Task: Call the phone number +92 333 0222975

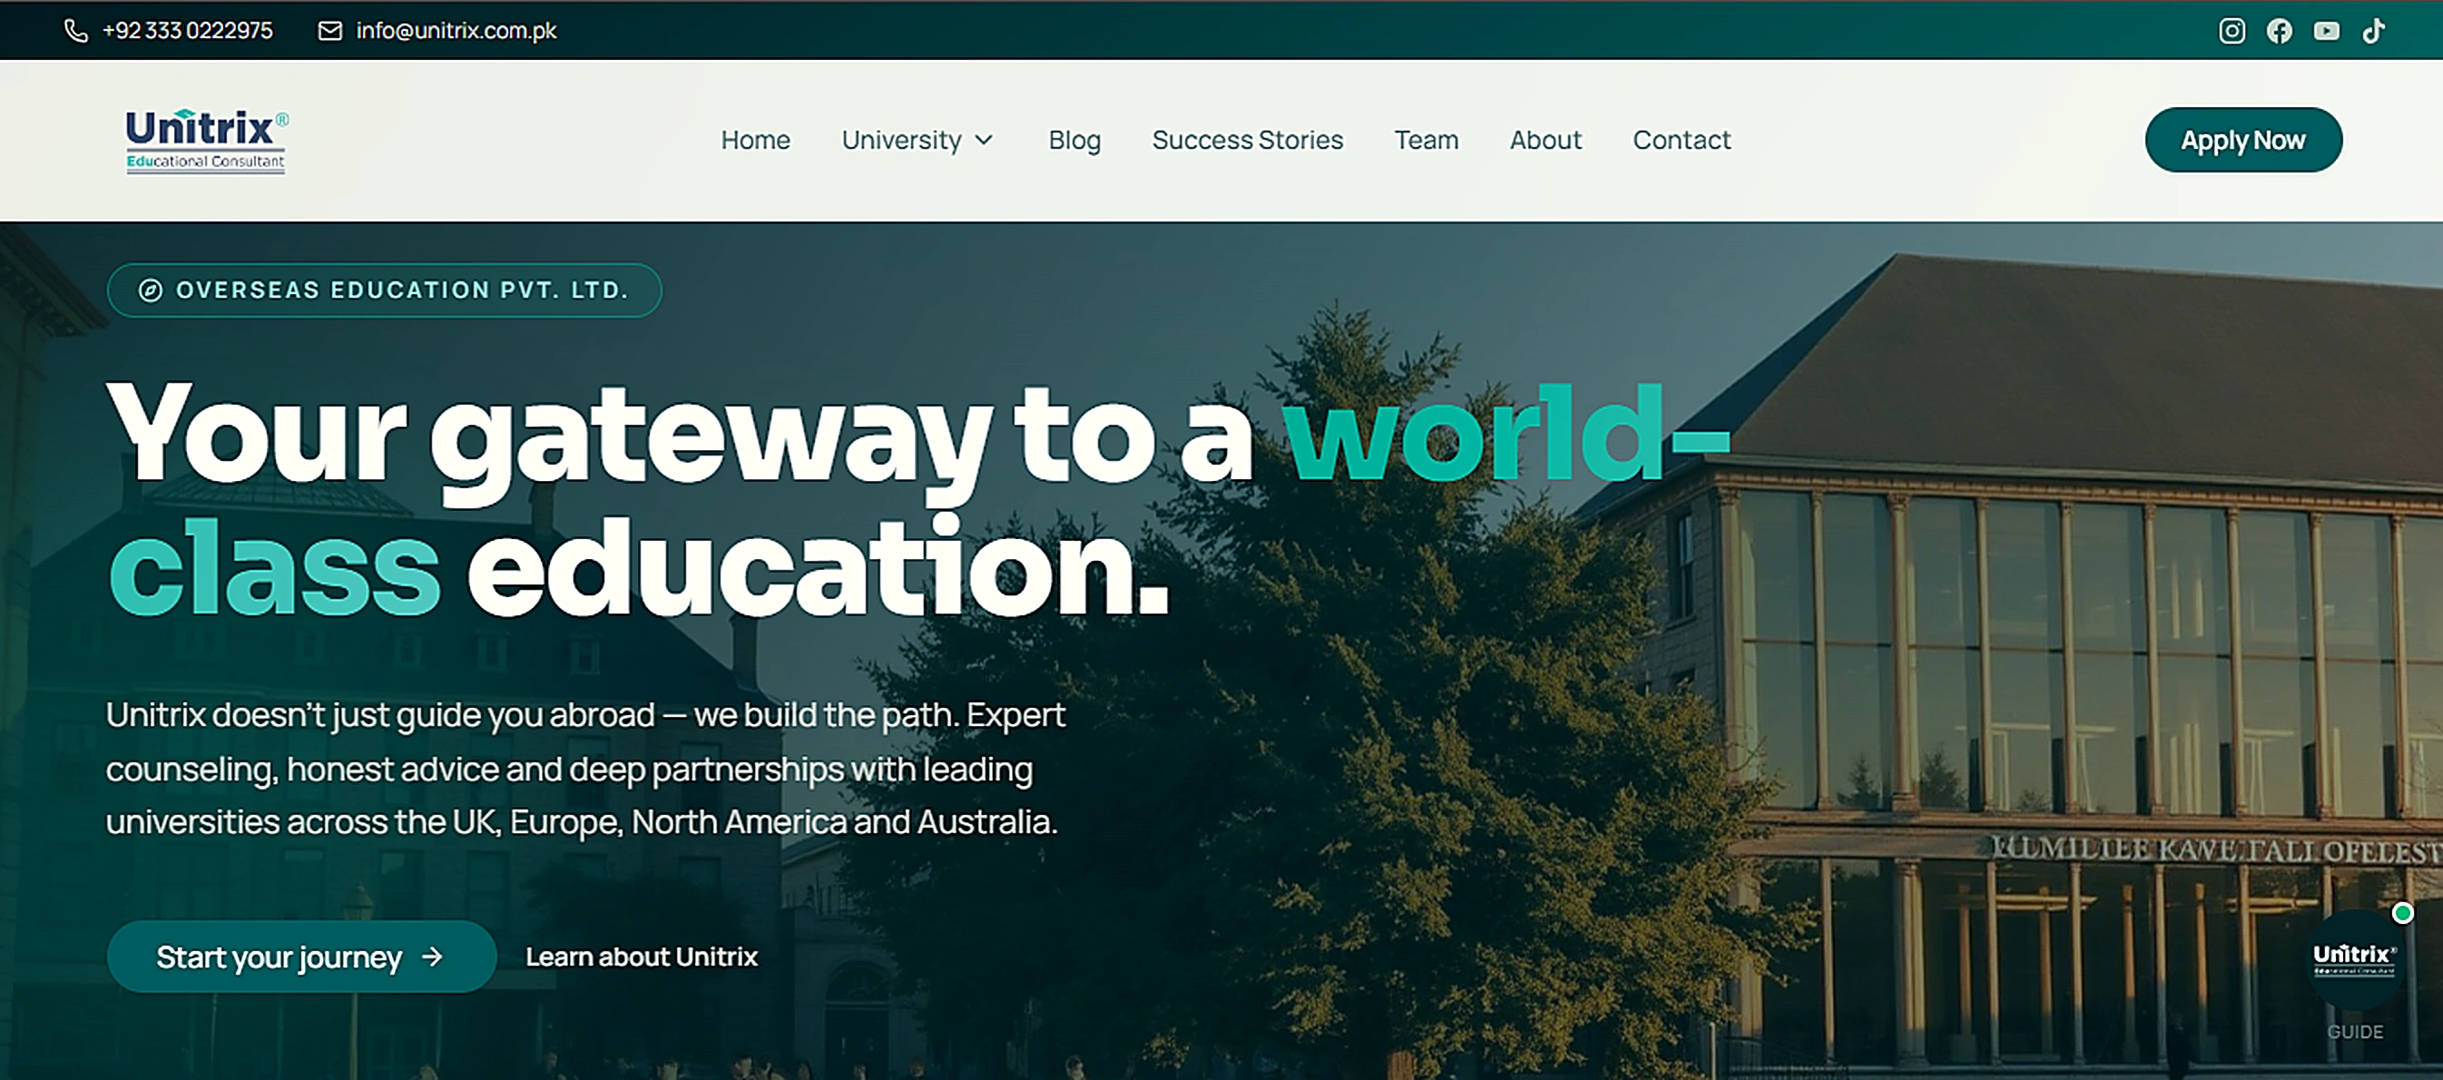Action: [187, 31]
